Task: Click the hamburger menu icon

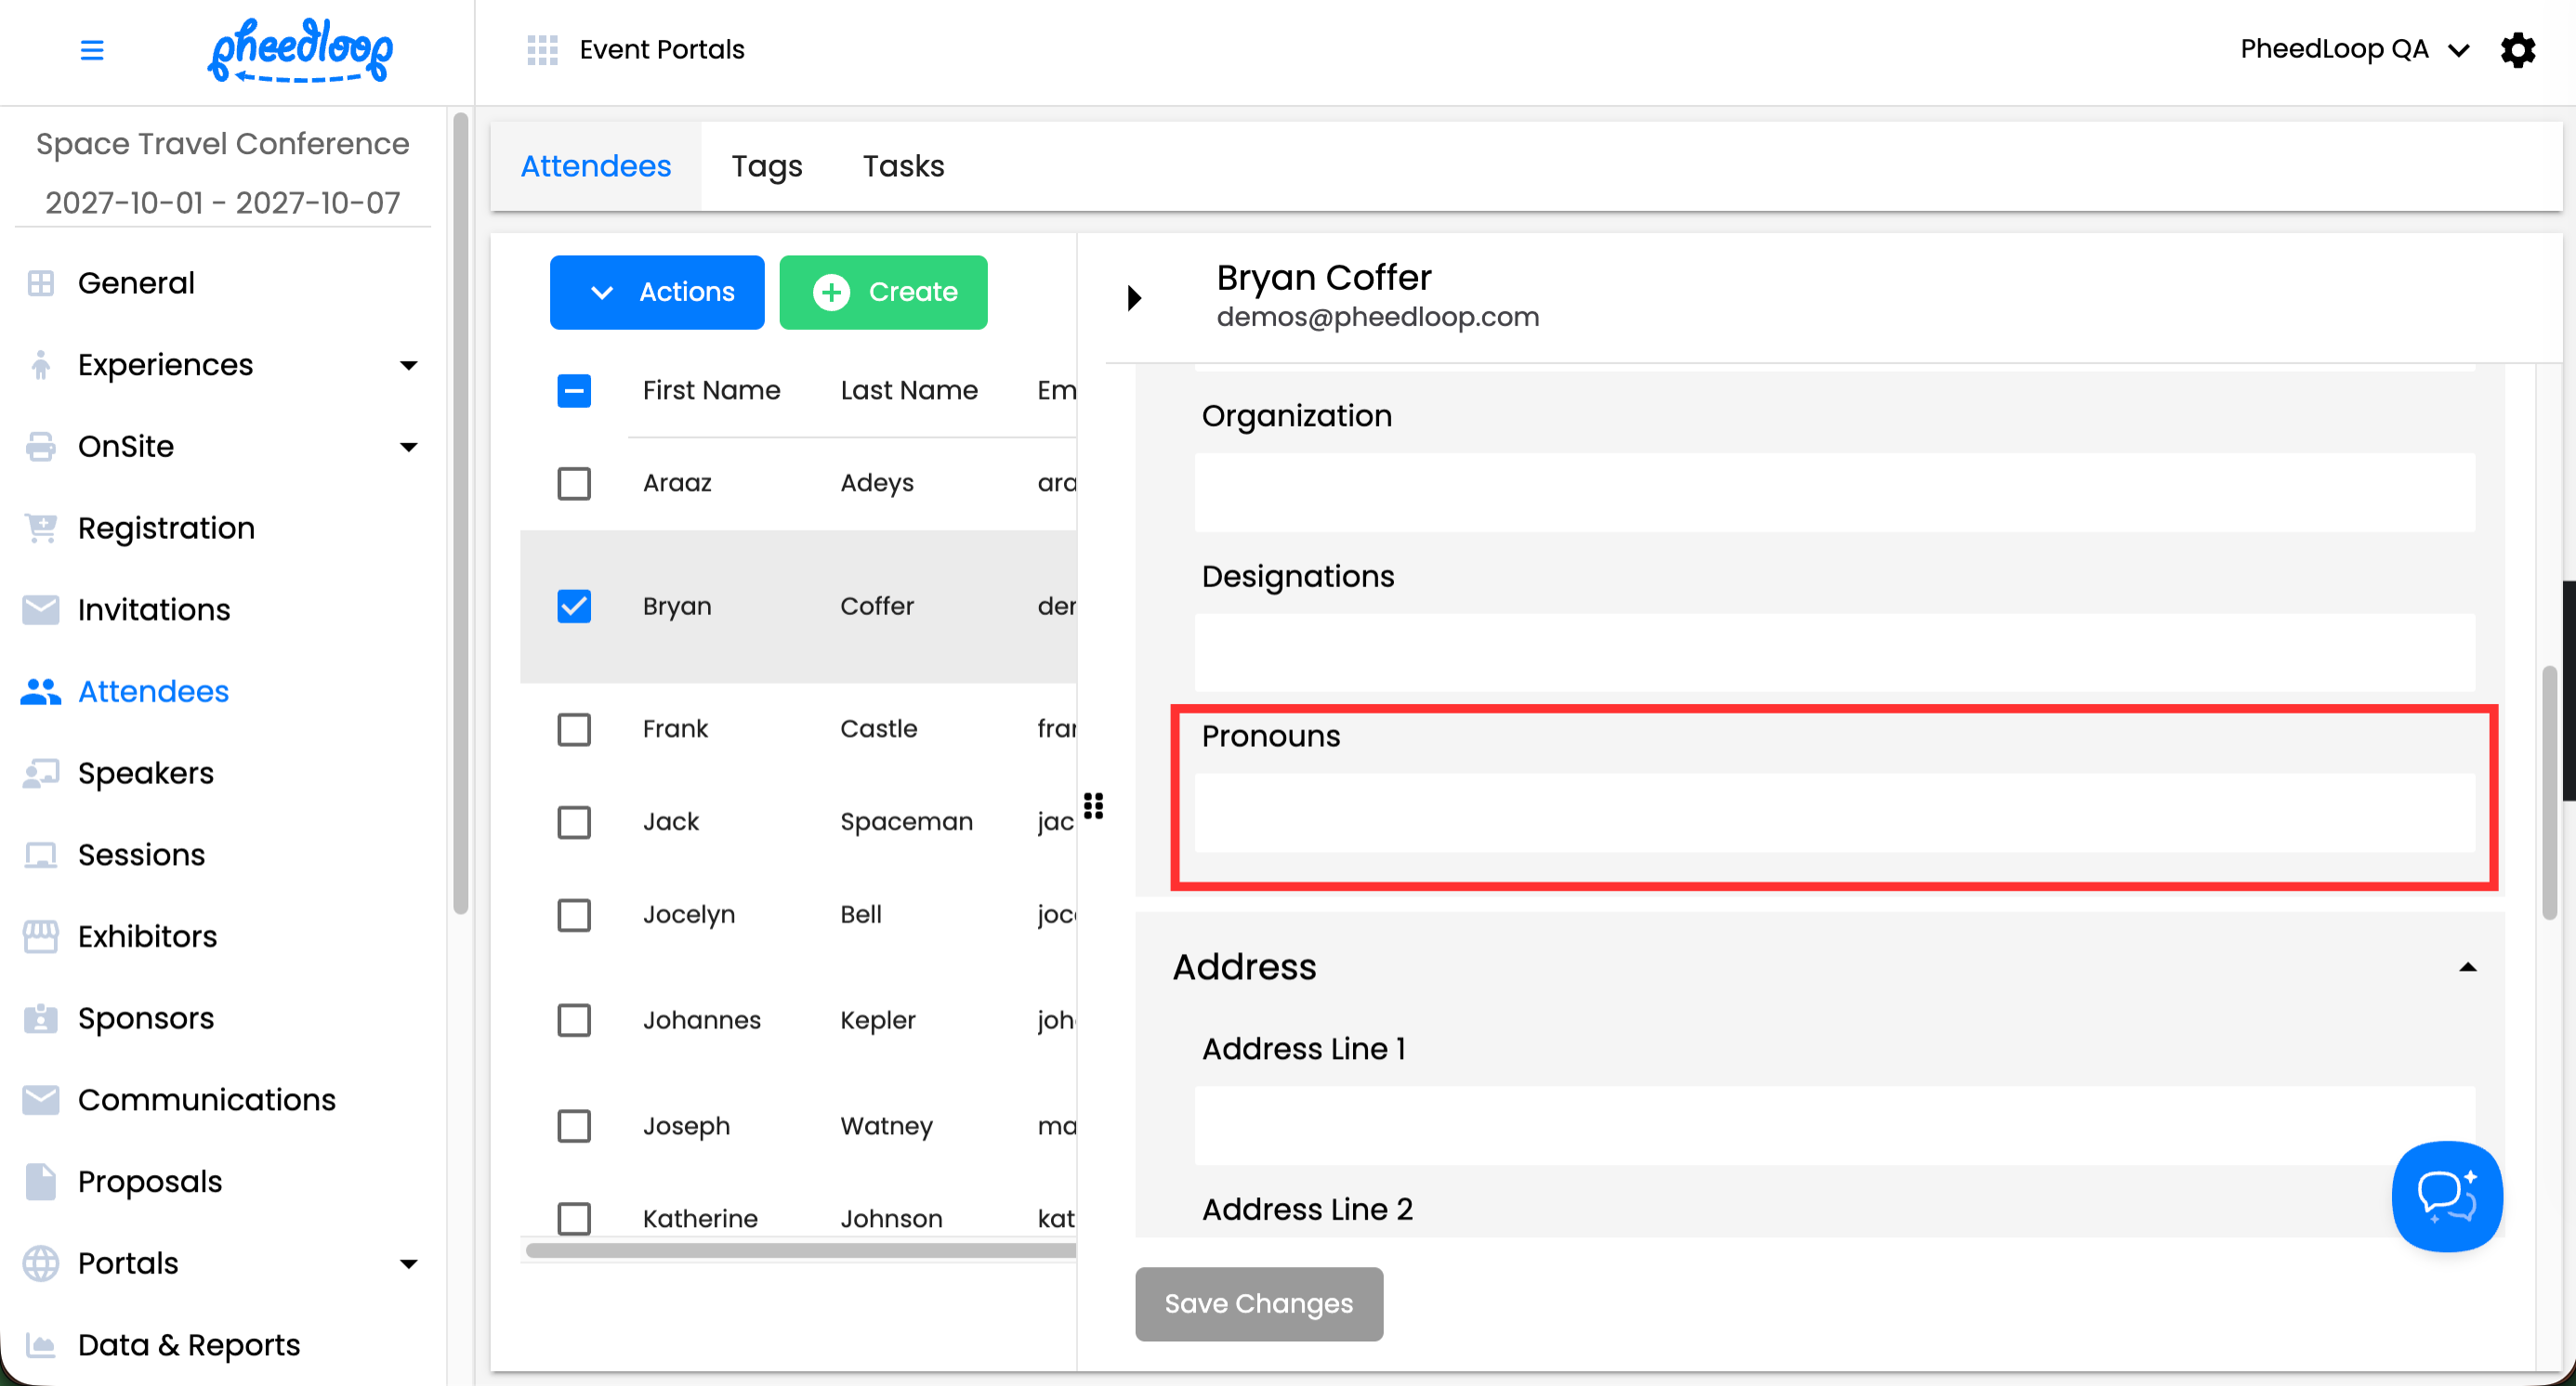Action: pos(91,49)
